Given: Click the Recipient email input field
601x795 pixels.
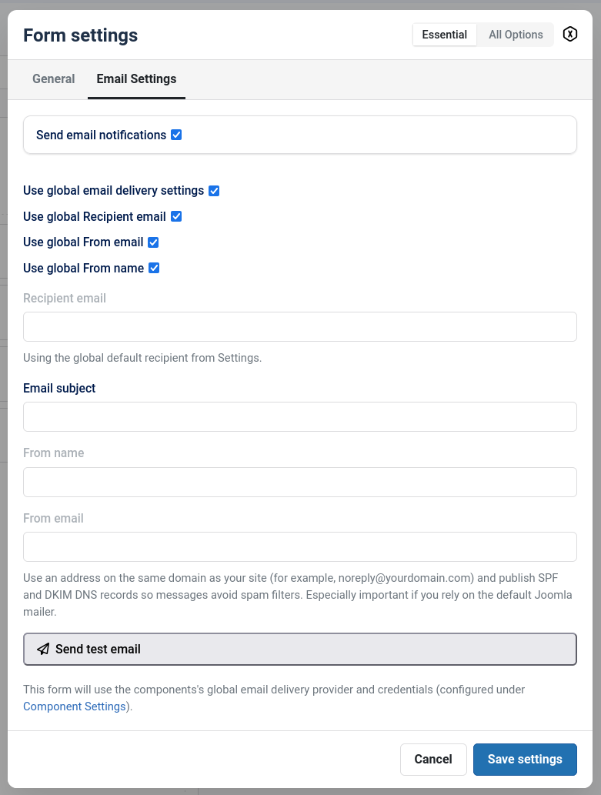Looking at the screenshot, I should (x=300, y=326).
